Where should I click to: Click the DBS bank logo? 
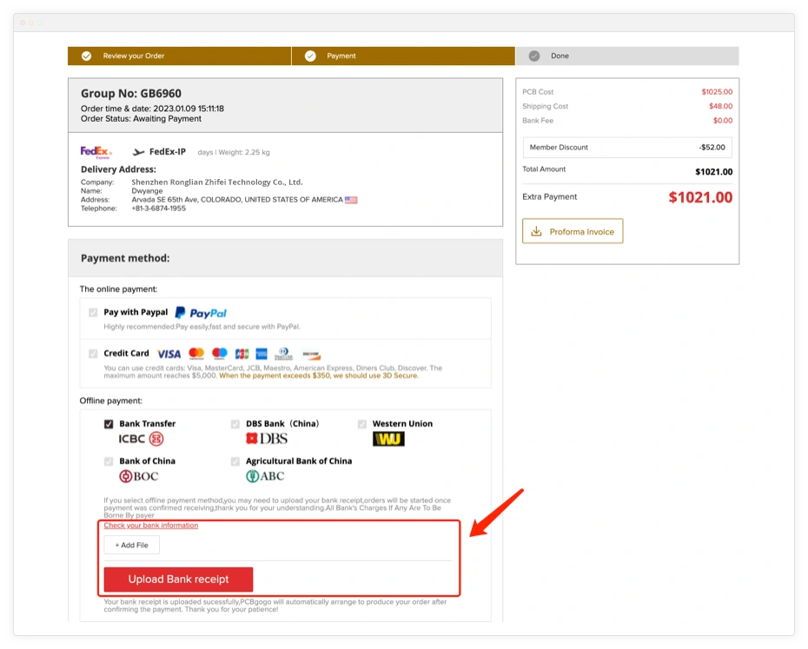[267, 439]
